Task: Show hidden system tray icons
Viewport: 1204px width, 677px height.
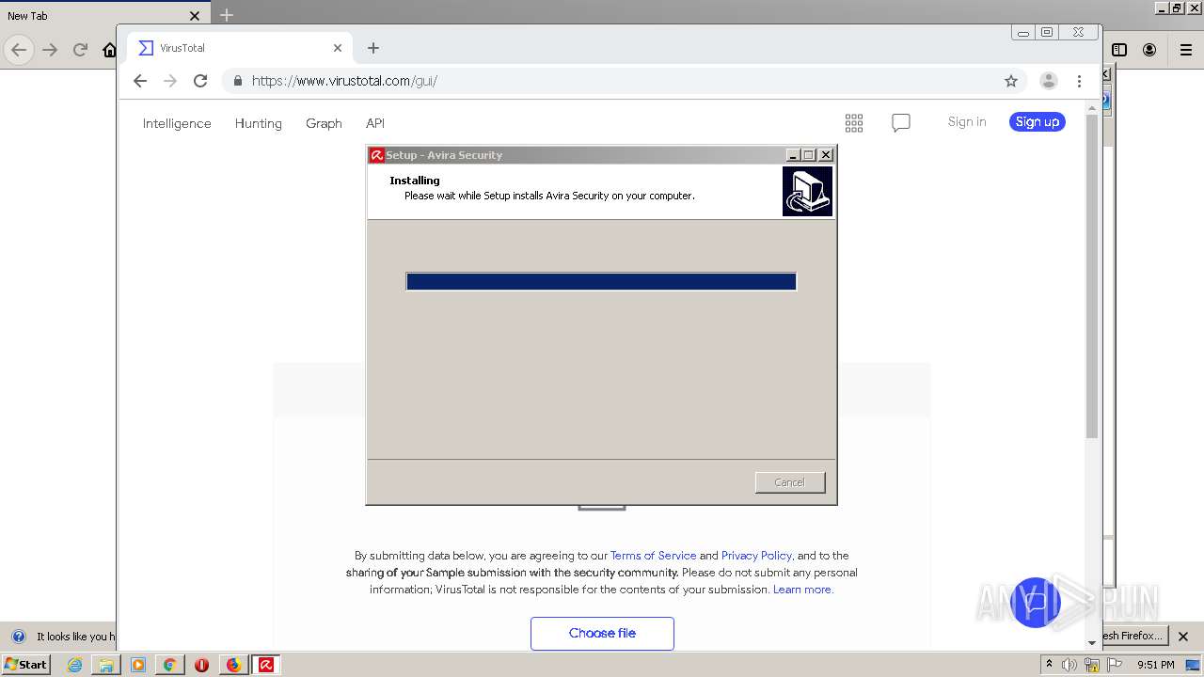Action: (1049, 664)
